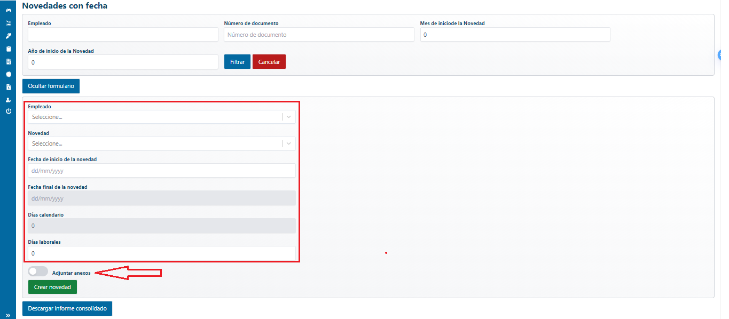Viewport: 729px width, 319px height.
Task: Click Mes de inicio de la Novedad field
Action: tap(515, 35)
